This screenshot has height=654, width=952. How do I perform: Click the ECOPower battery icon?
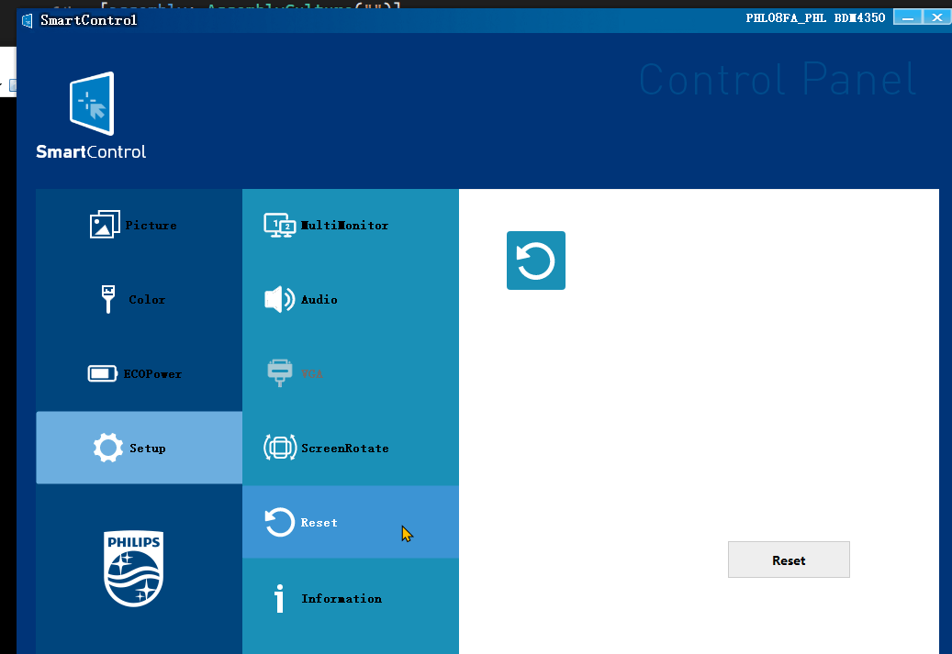(x=101, y=372)
